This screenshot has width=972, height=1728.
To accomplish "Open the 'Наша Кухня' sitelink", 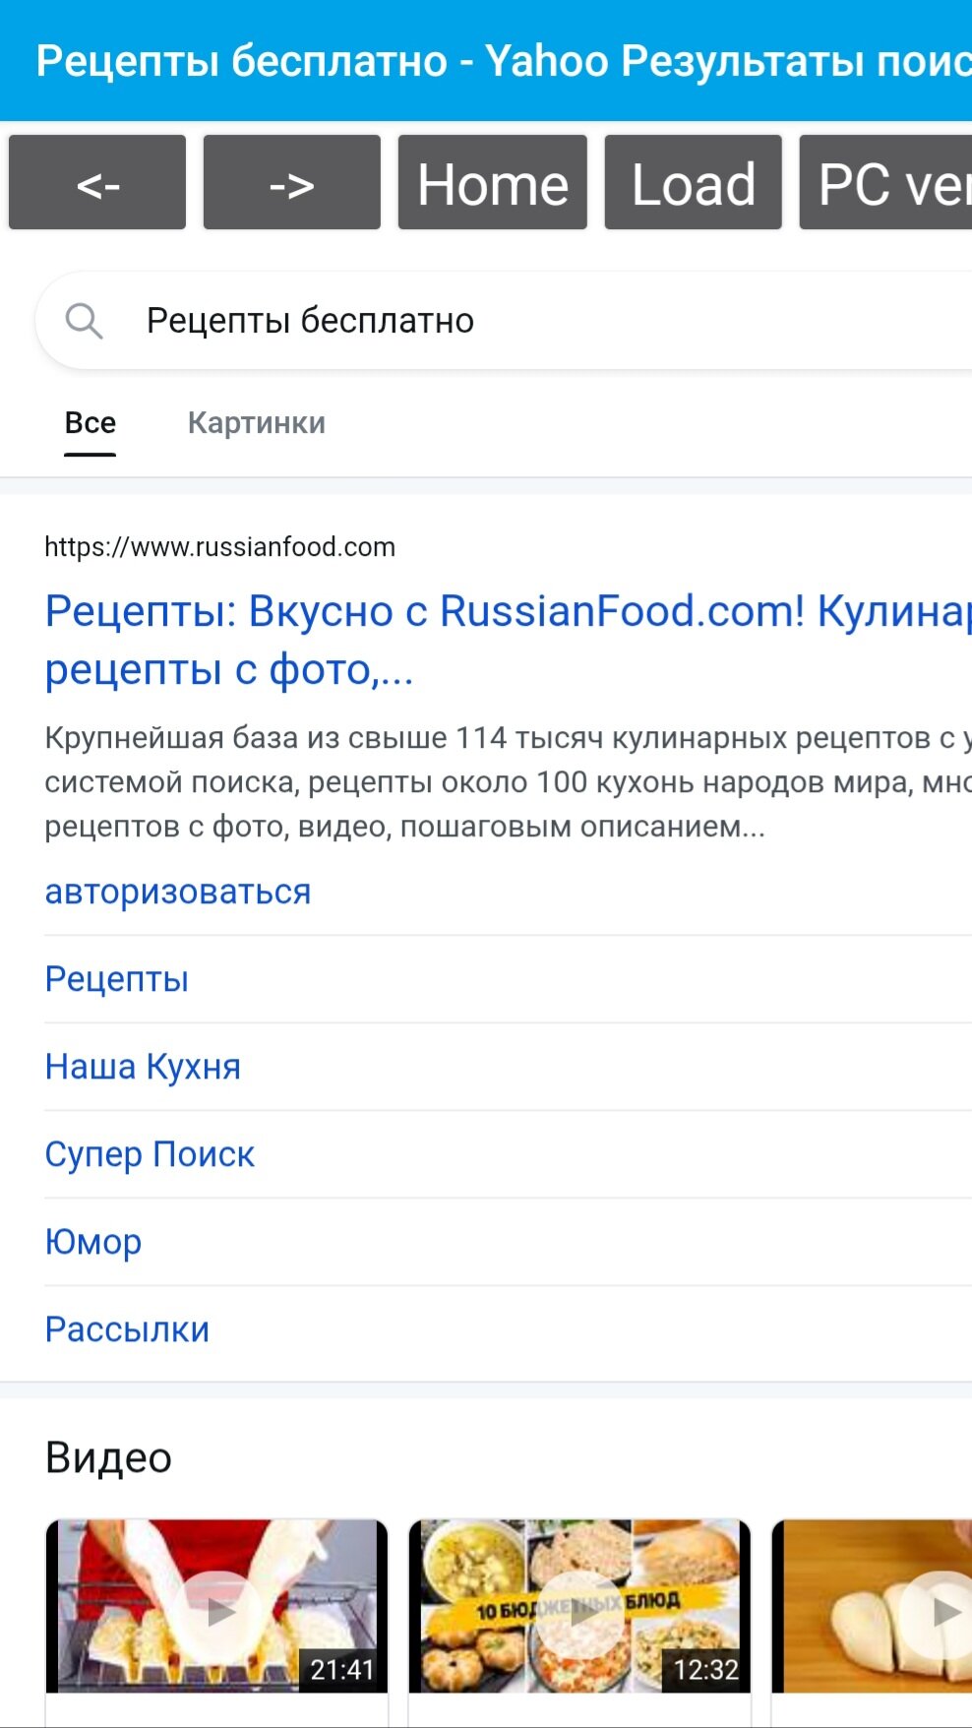I will point(144,1067).
